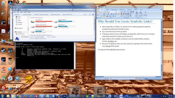Click the Change Case (Aa) icon
This screenshot has height=98, width=175.
[110, 16]
